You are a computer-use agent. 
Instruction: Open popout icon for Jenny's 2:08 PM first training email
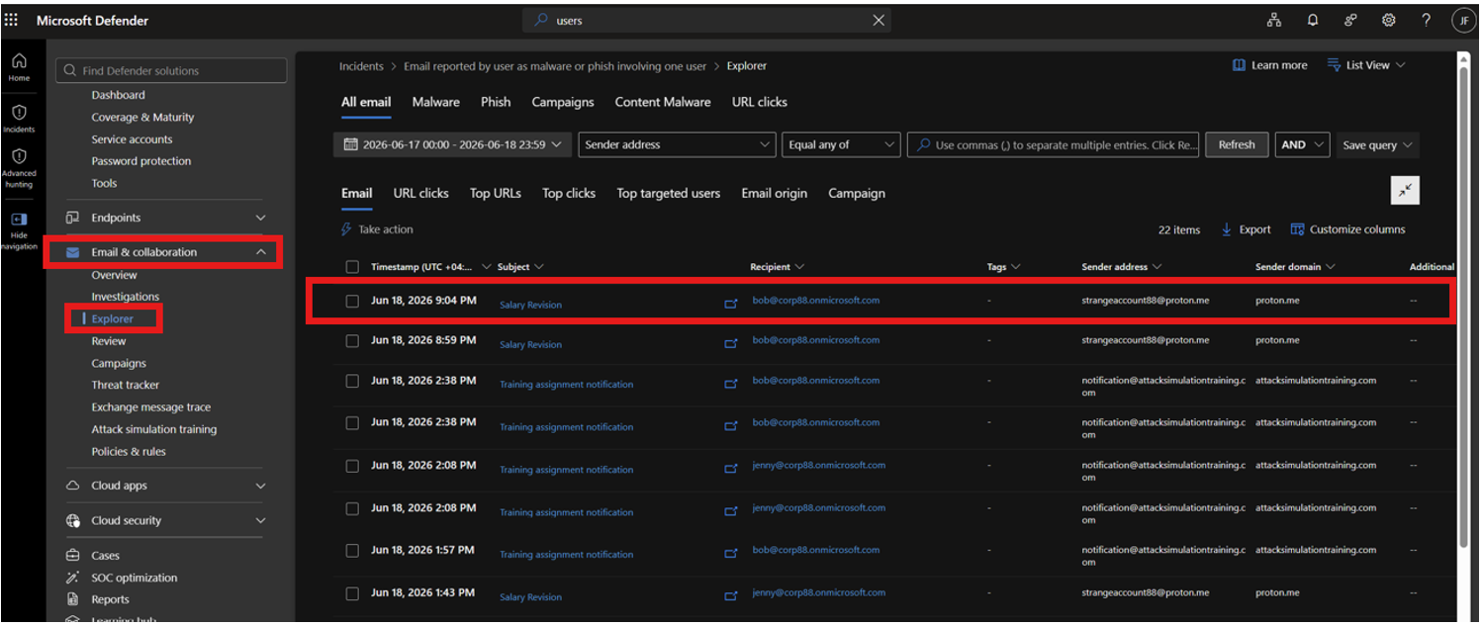click(x=731, y=469)
